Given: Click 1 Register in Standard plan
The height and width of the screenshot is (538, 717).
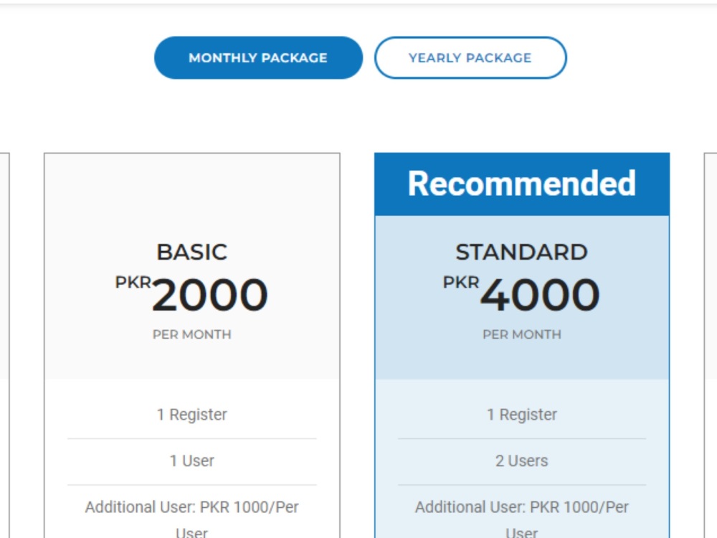Looking at the screenshot, I should (x=522, y=415).
